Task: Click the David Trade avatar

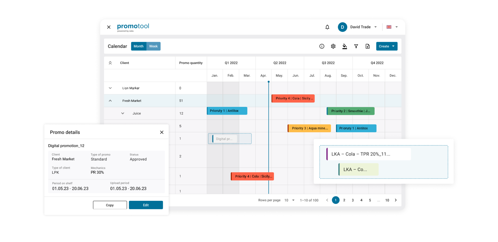Action: point(342,27)
